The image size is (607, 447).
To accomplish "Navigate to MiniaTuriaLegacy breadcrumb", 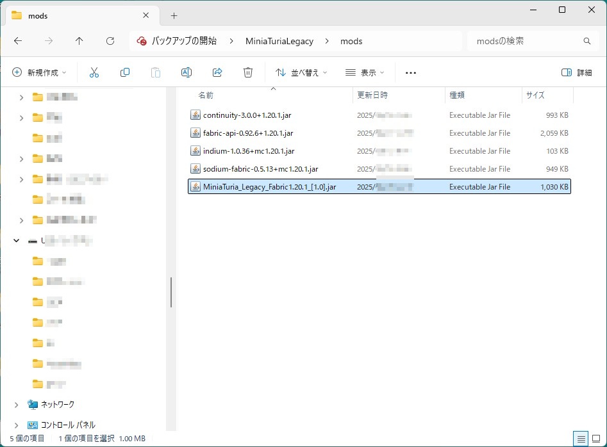I will pyautogui.click(x=279, y=41).
